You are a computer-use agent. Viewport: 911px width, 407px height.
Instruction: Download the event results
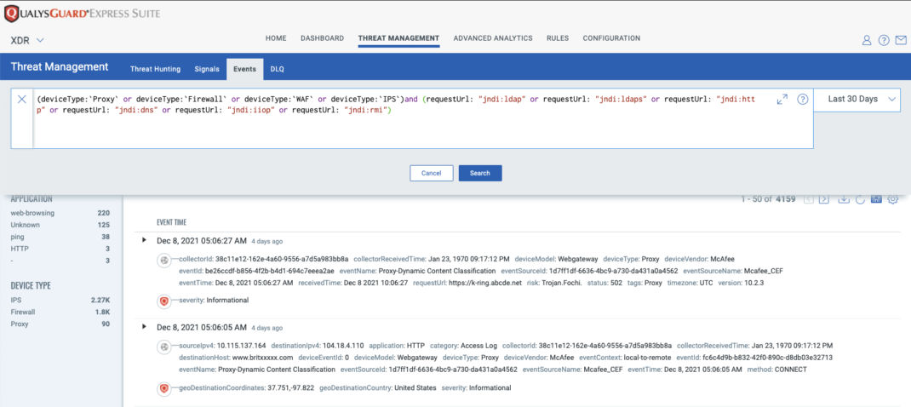[844, 199]
